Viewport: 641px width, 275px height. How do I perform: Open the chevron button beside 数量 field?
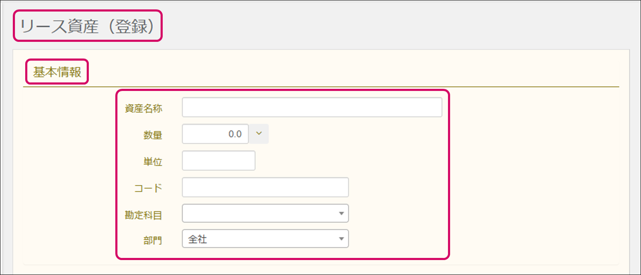[259, 134]
